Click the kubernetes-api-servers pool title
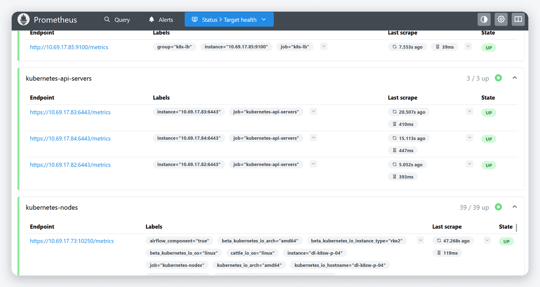 (x=59, y=78)
